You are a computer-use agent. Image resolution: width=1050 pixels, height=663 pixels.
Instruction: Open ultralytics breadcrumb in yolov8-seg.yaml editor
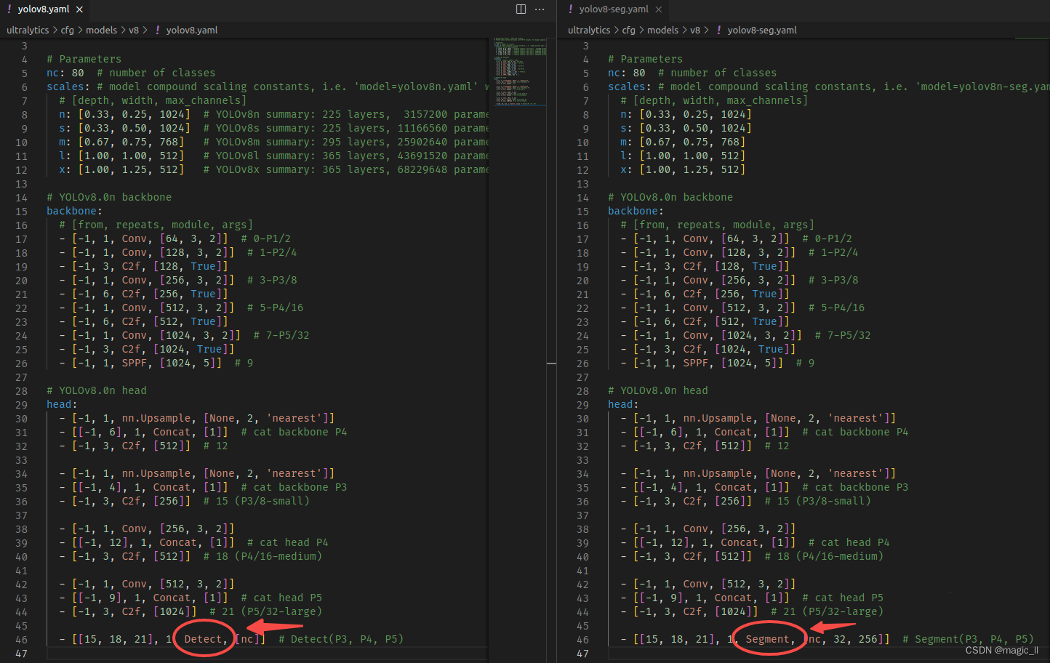[x=589, y=31]
